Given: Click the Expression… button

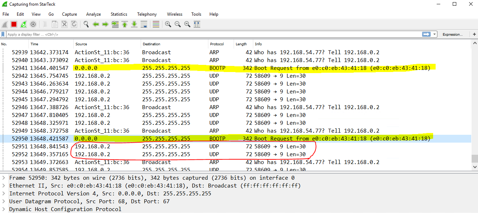Looking at the screenshot, I should tap(452, 34).
